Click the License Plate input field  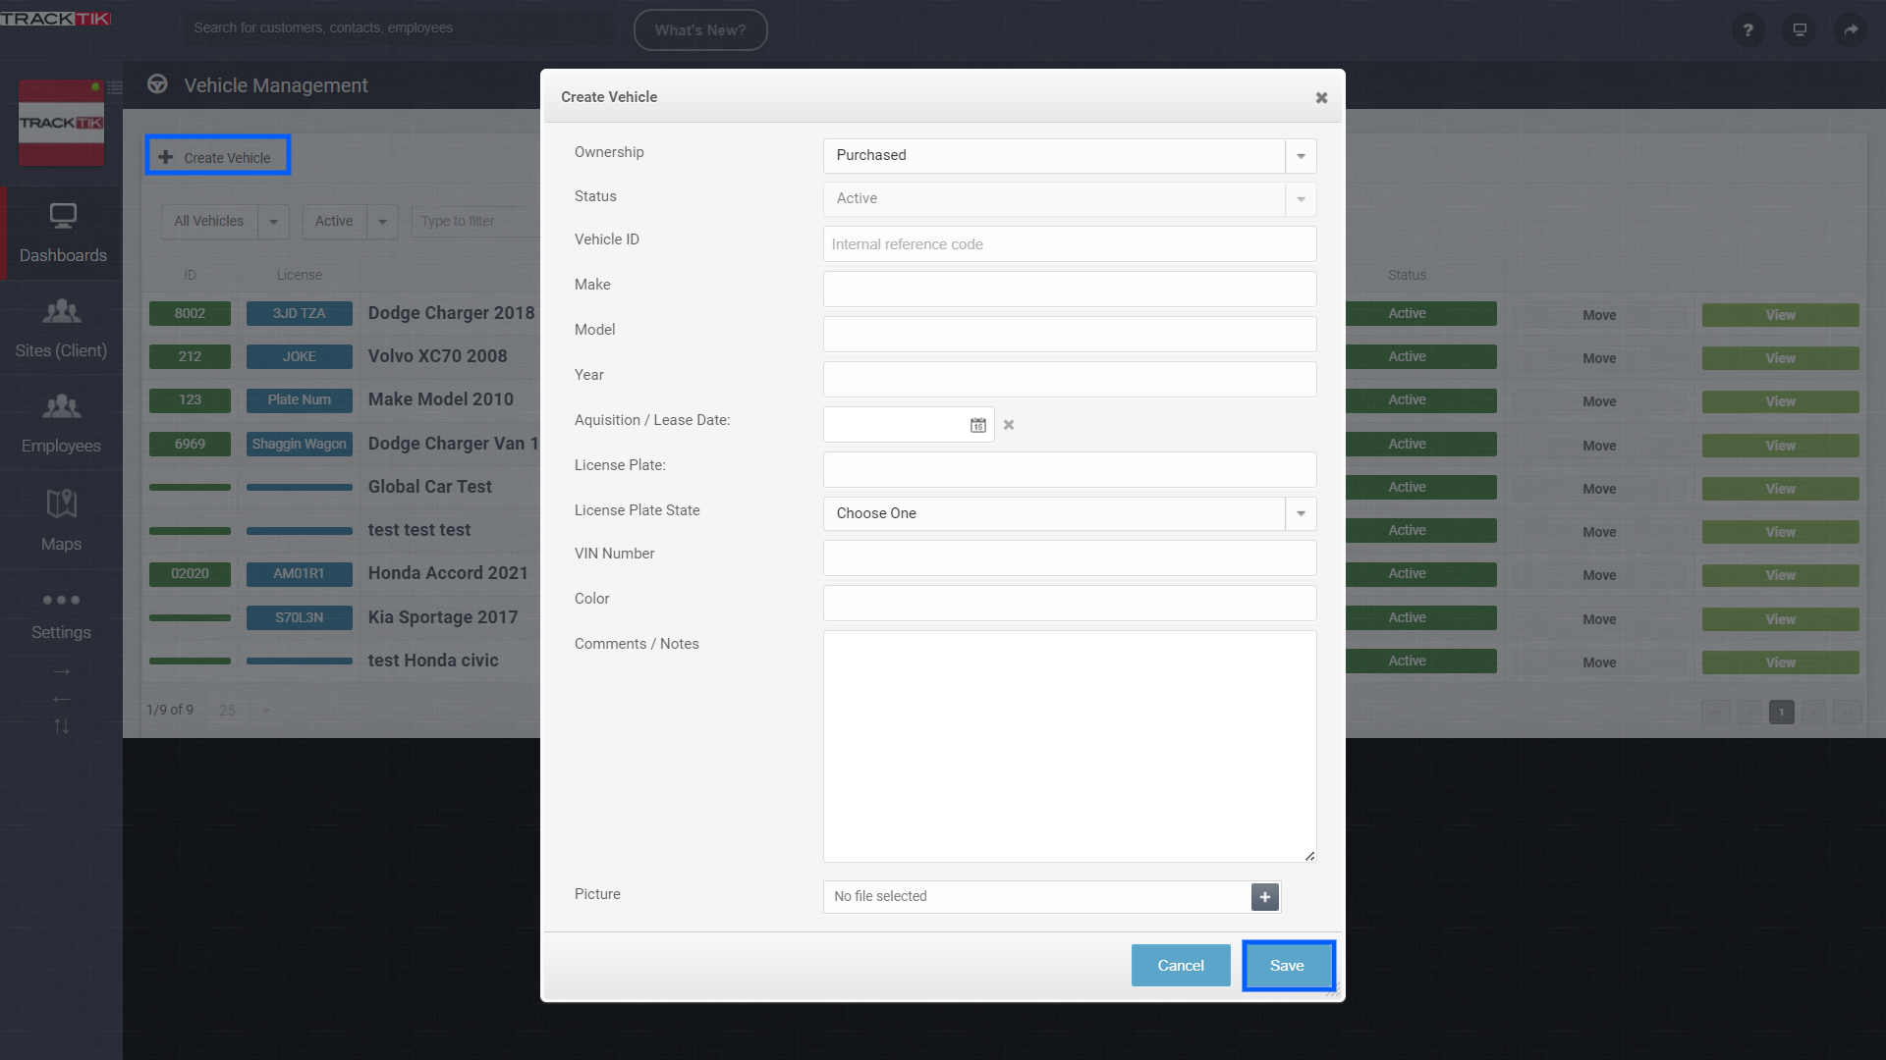(1070, 470)
